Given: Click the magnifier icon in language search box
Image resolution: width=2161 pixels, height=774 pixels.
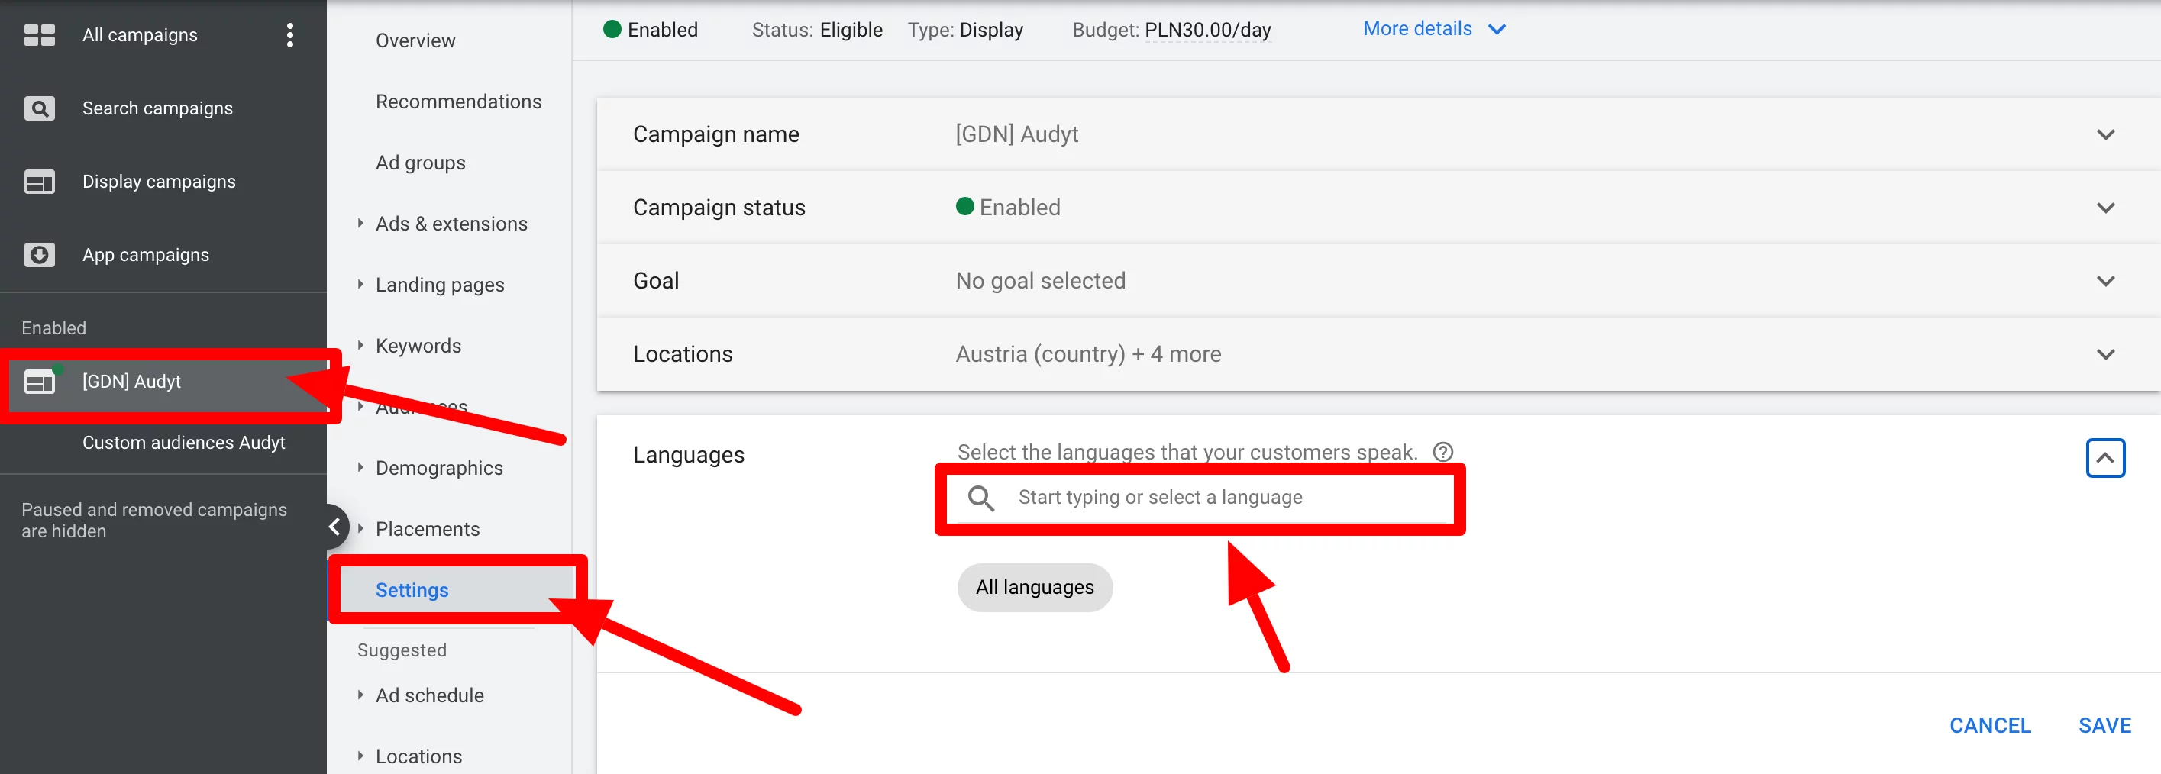Looking at the screenshot, I should pyautogui.click(x=980, y=498).
